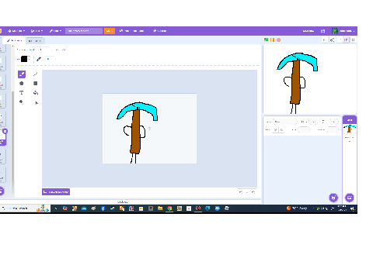Open the Tutorials link
Image resolution: width=373 pixels, height=279 pixels.
tap(160, 31)
